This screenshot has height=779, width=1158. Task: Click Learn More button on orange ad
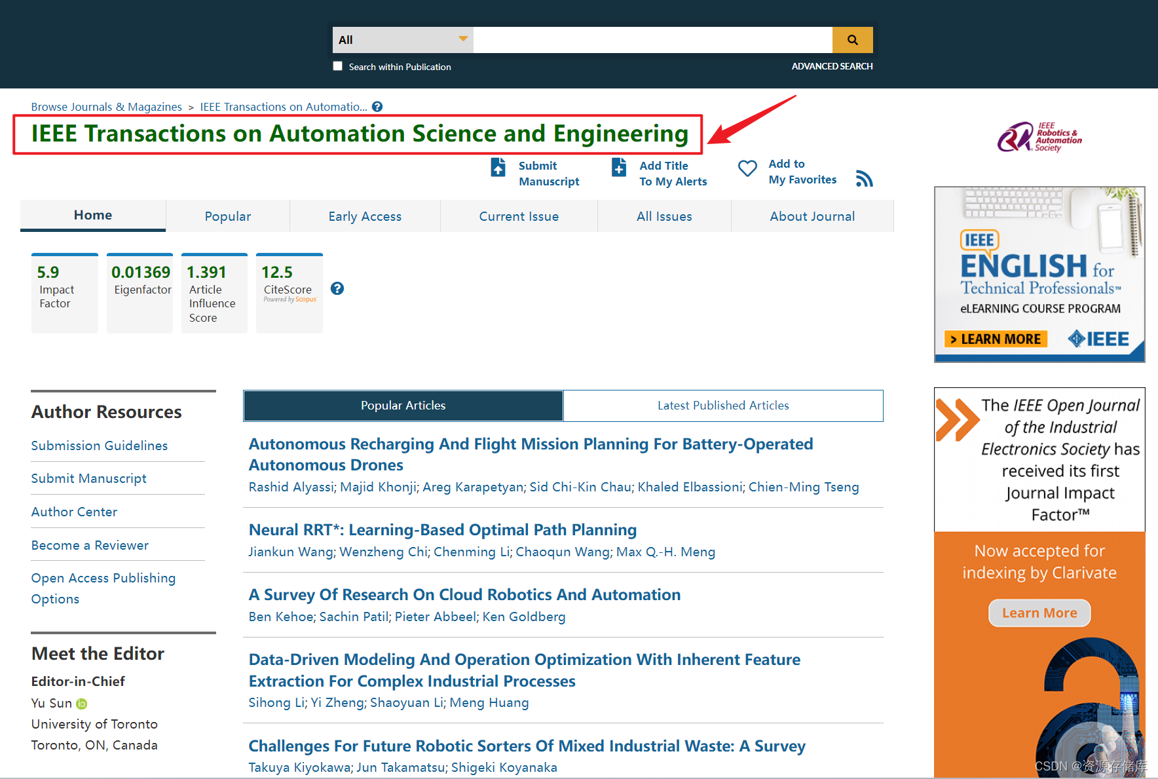point(1039,613)
